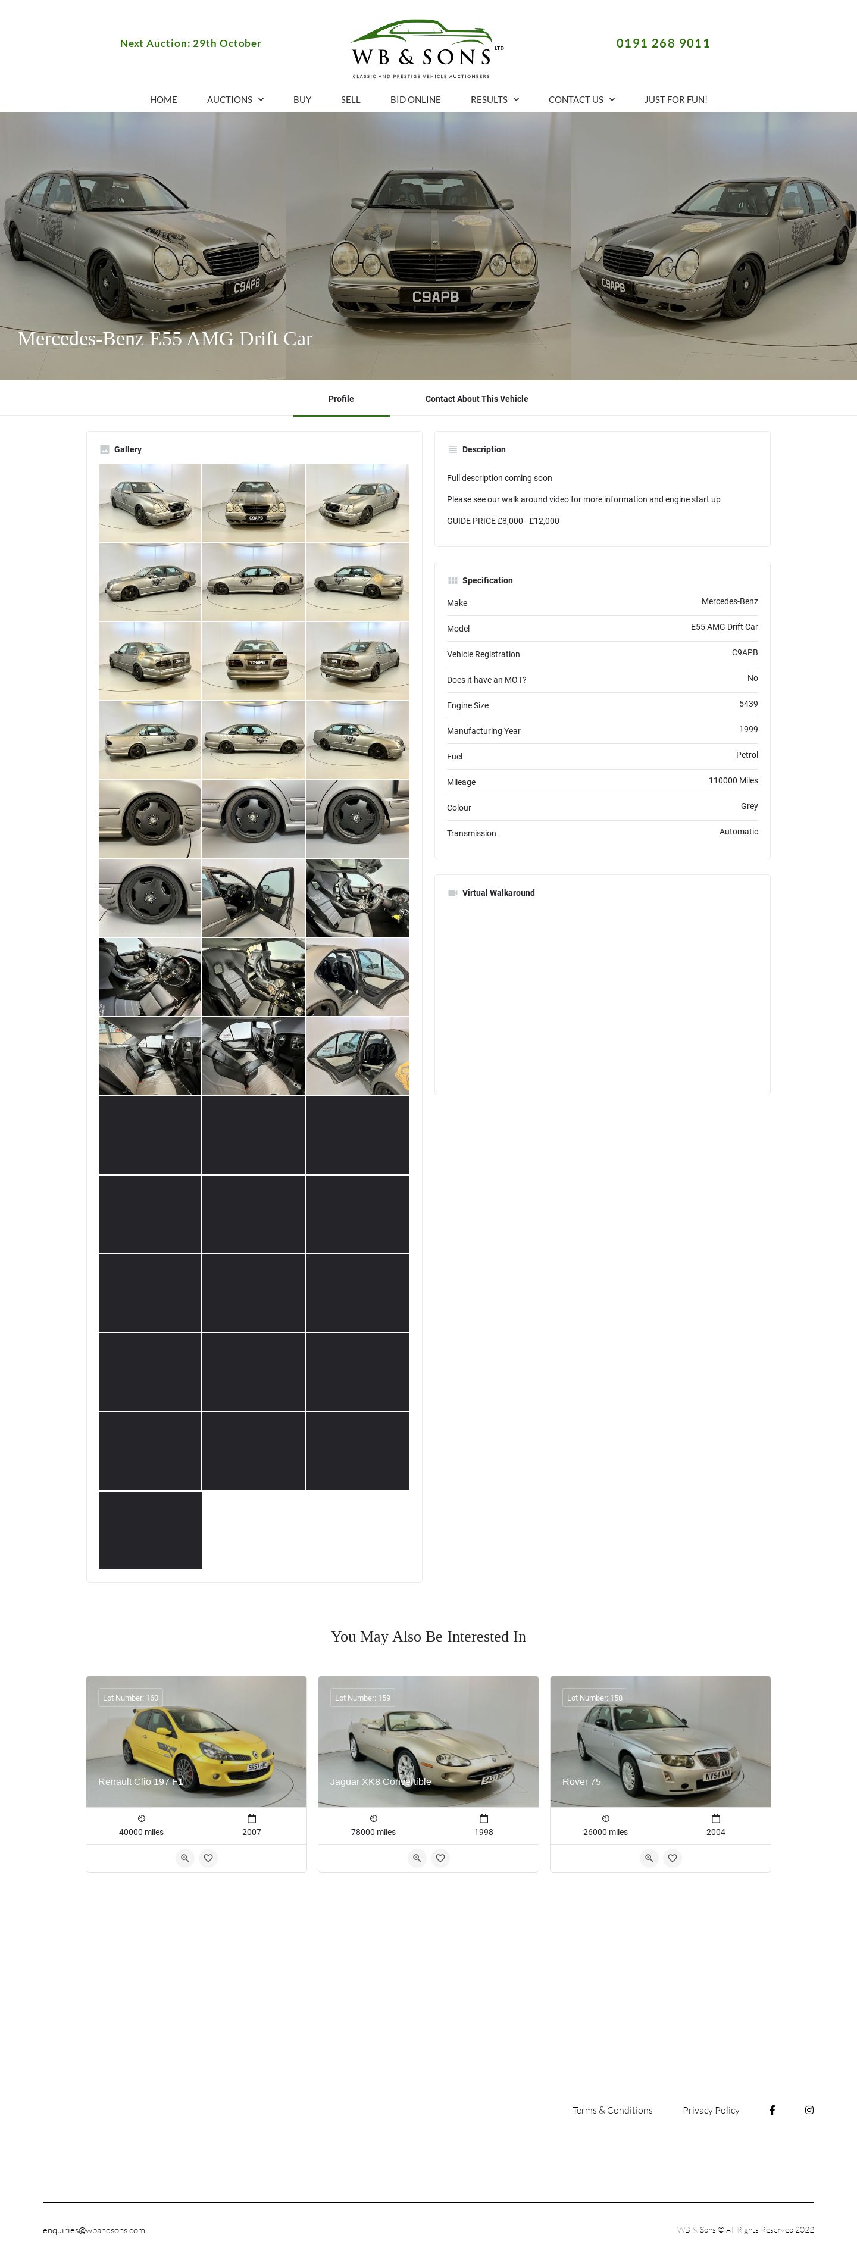This screenshot has height=2266, width=857.
Task: Select the Profile tab
Action: pyautogui.click(x=342, y=398)
